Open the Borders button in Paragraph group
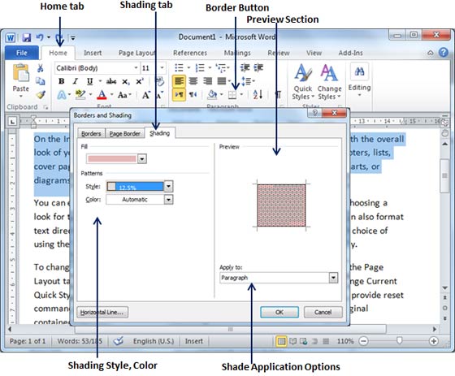455x376 pixels. (232, 94)
